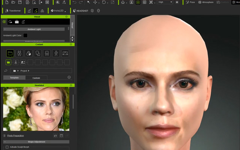The width and height of the screenshot is (240, 150).
Task: Open the Transformer tool
Action: pyautogui.click(x=13, y=11)
